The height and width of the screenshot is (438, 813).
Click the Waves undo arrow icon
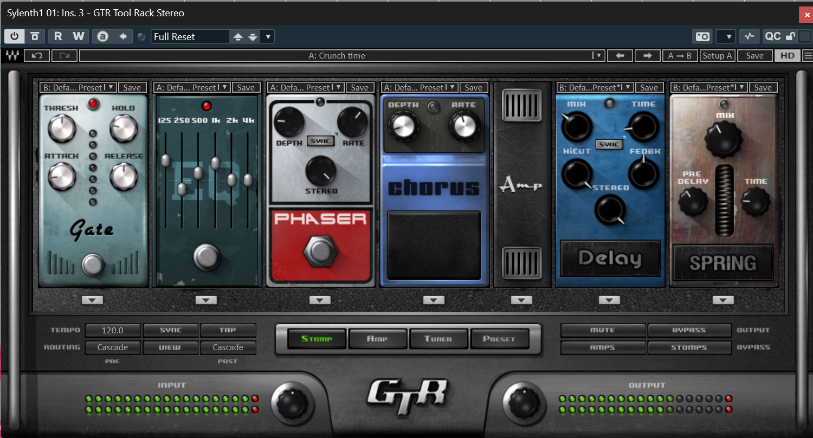37,55
